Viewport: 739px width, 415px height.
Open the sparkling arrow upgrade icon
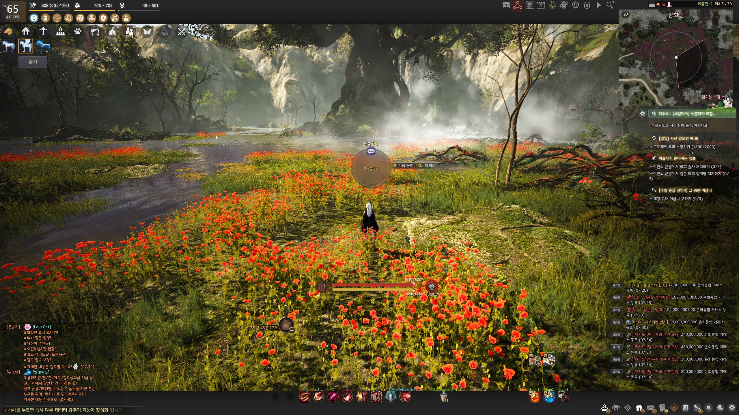[x=564, y=5]
